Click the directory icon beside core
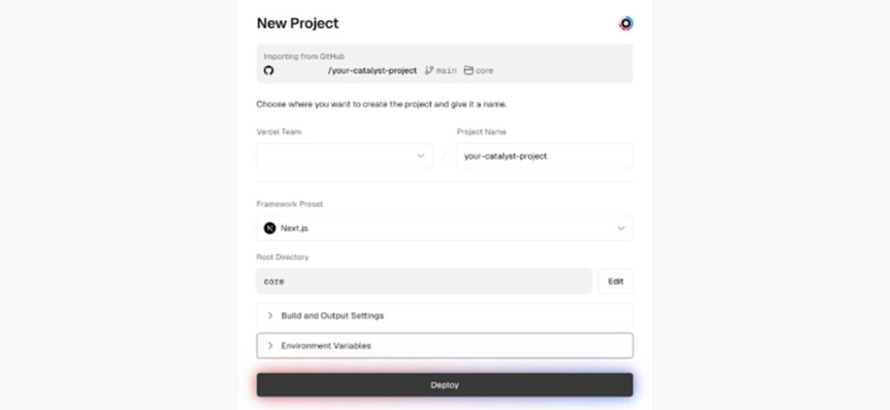The width and height of the screenshot is (890, 410). click(468, 70)
